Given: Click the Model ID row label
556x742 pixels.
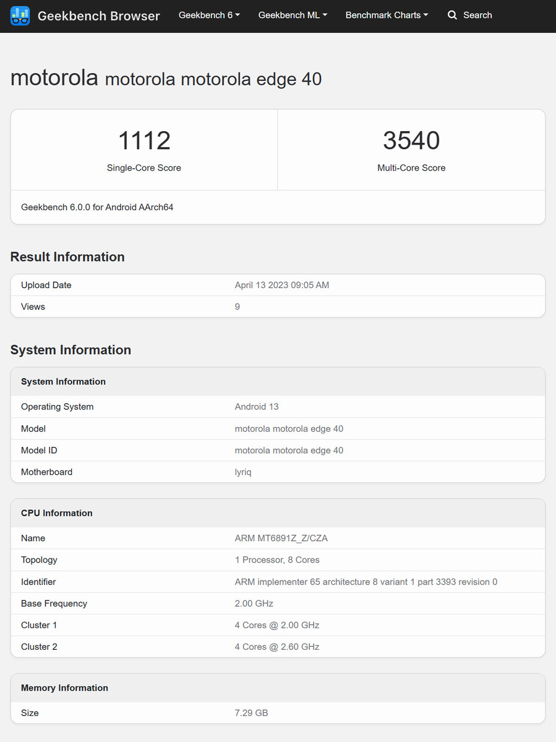Looking at the screenshot, I should (39, 450).
